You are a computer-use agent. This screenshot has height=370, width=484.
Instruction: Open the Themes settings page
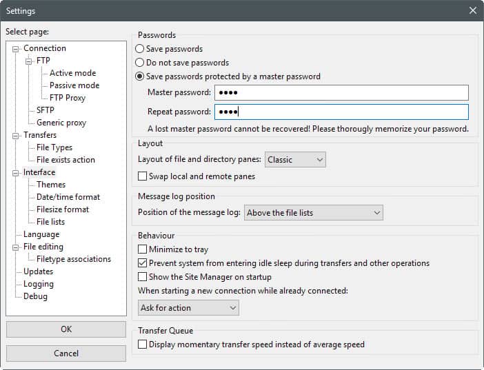pos(51,185)
